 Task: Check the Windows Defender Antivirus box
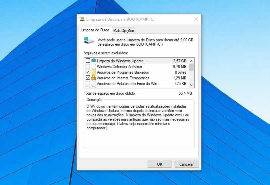pyautogui.click(x=88, y=66)
